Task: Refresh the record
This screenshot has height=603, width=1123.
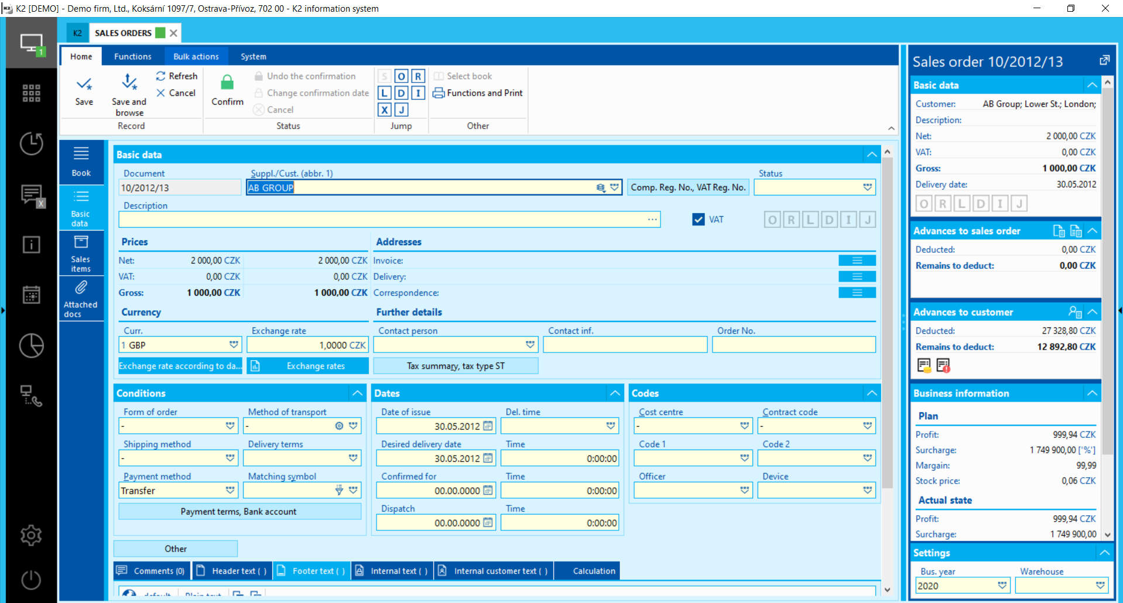Action: (177, 76)
